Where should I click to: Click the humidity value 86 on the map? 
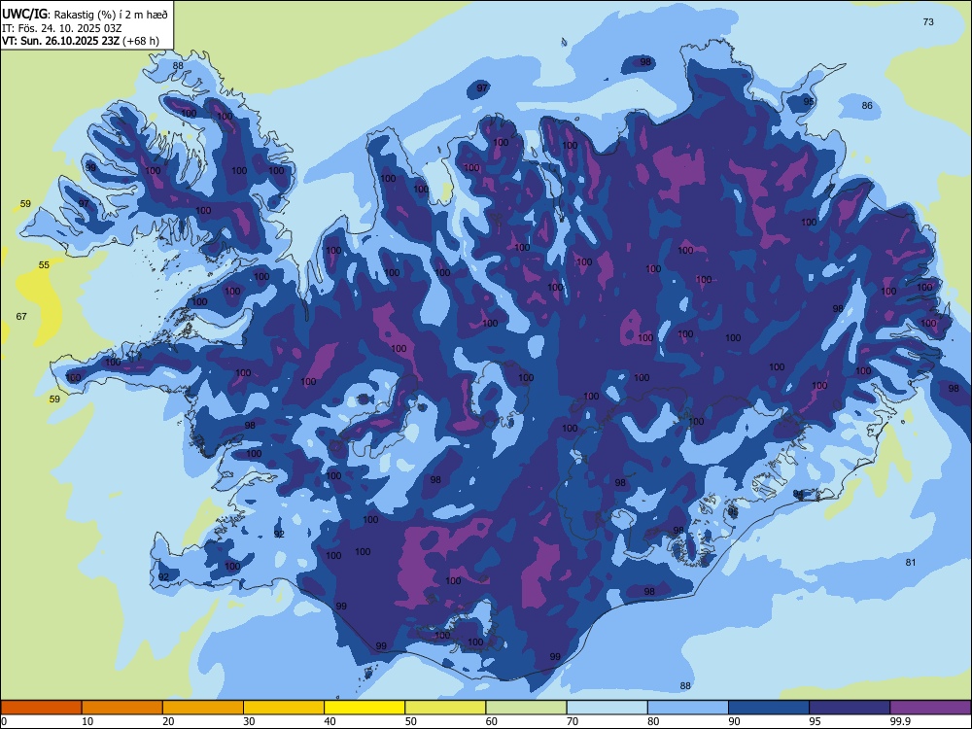pos(867,105)
